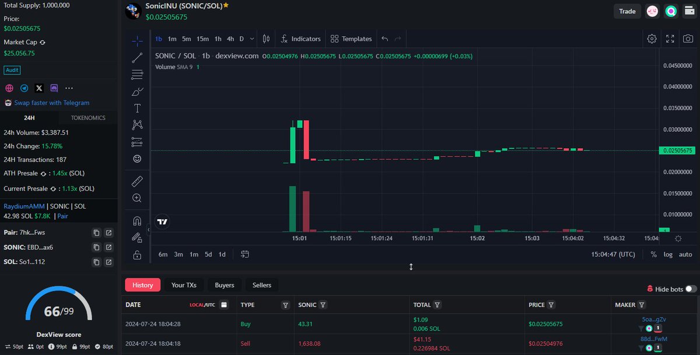
Task: Select the crosshair cursor tool
Action: click(137, 41)
